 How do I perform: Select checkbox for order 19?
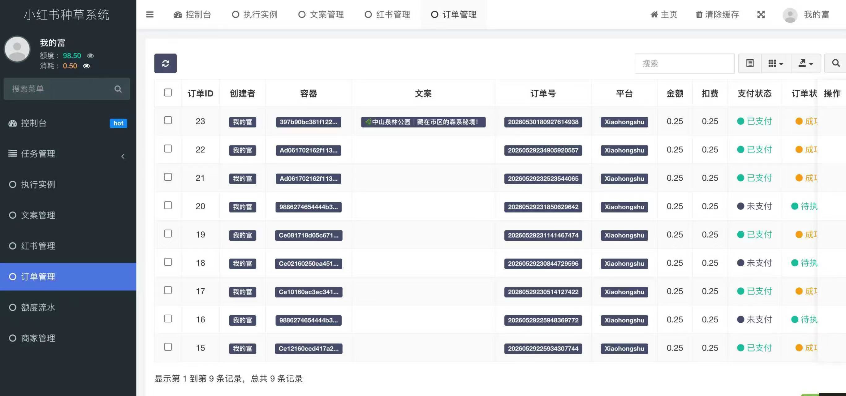(168, 234)
